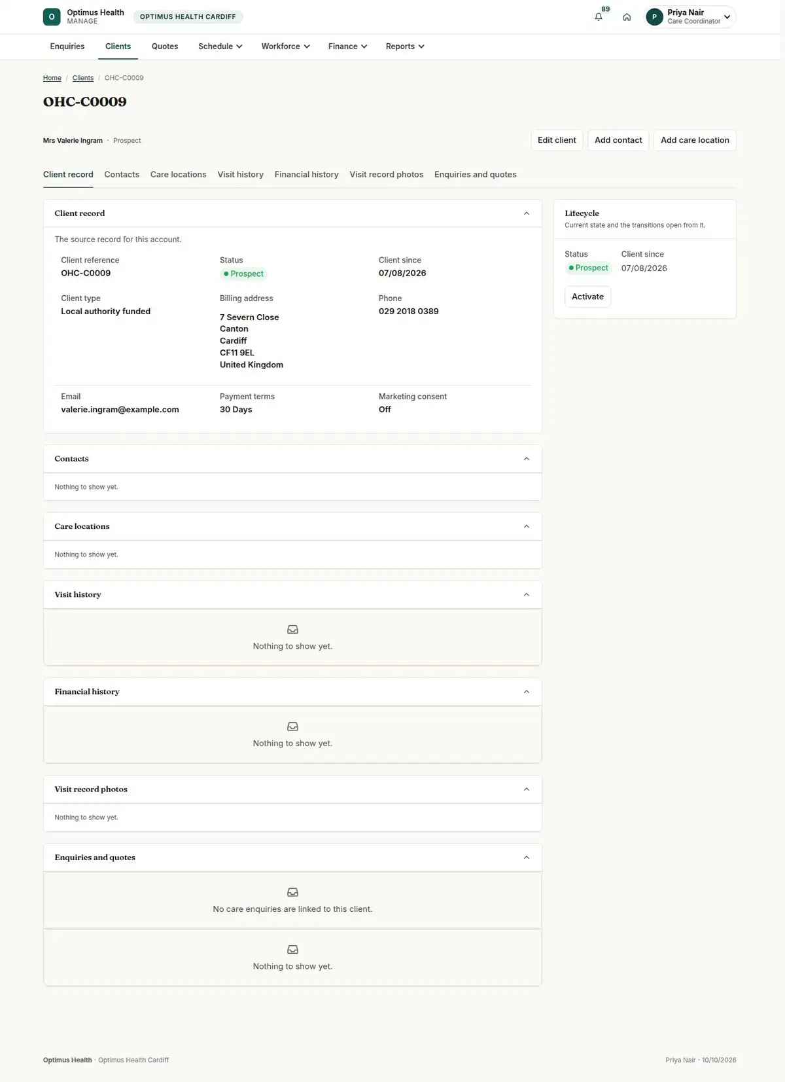Open the Priya Nair user menu chevron
The height and width of the screenshot is (1082, 785).
(727, 17)
